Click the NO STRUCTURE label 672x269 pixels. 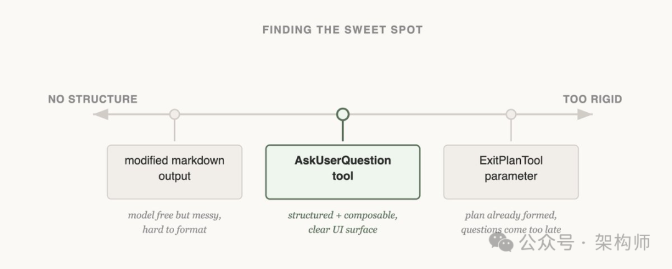[93, 99]
